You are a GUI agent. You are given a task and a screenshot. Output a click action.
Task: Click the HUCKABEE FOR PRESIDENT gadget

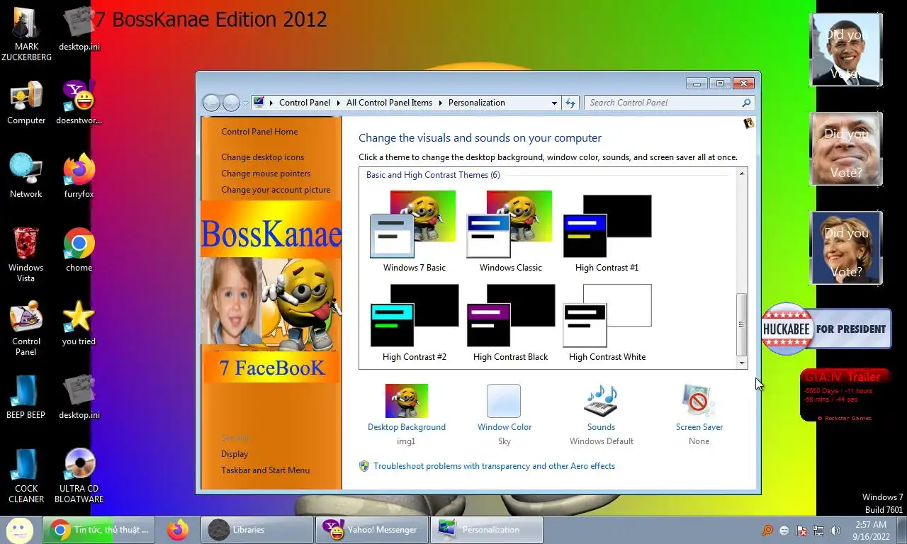click(826, 329)
